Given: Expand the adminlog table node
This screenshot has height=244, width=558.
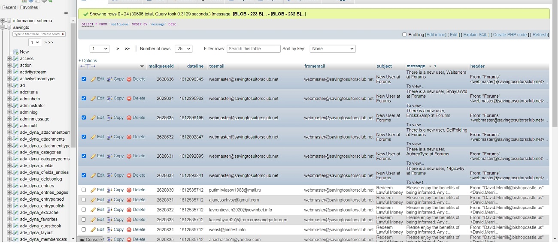Looking at the screenshot, I should click(x=9, y=112).
